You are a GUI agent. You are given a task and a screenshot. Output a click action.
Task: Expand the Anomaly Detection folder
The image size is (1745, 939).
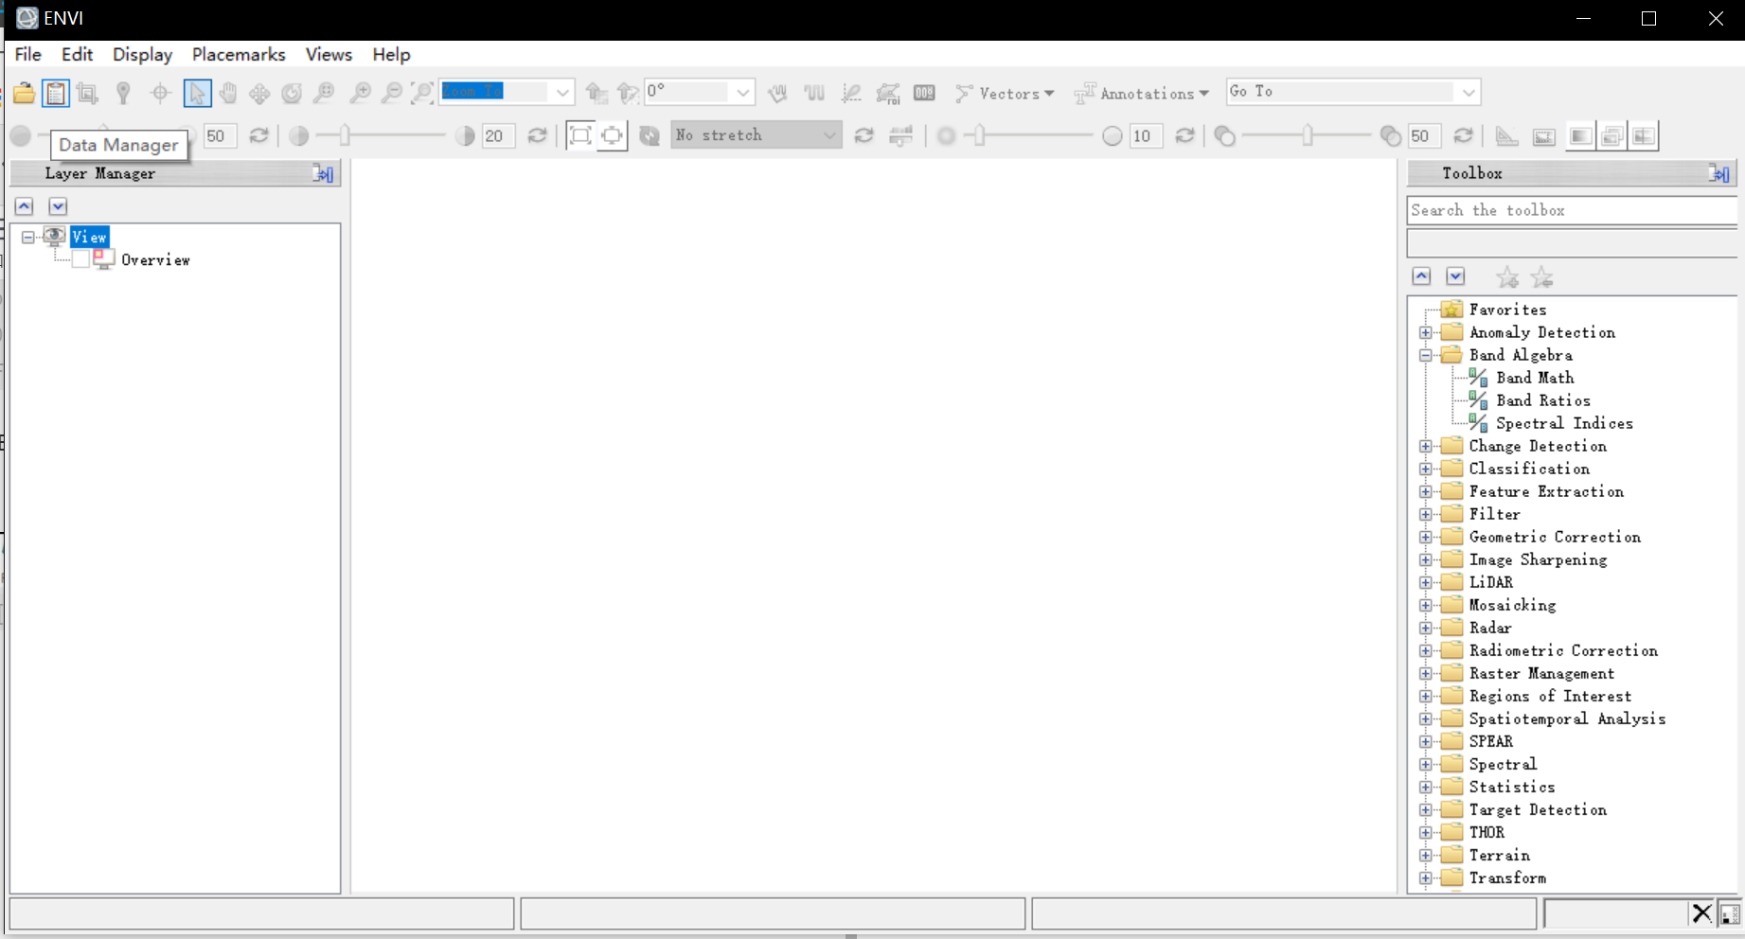1426,332
